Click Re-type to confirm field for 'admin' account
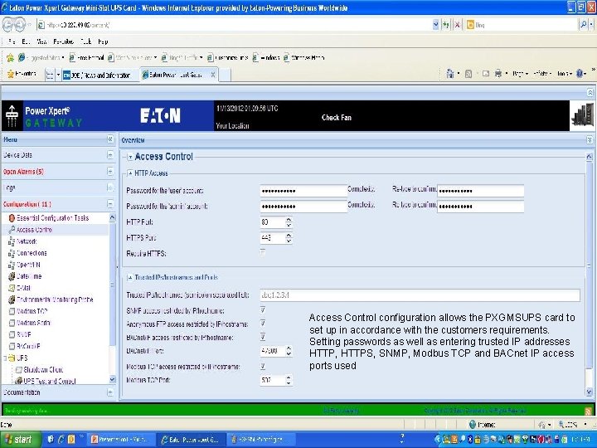Viewport: 597px width, 448px height. point(480,207)
